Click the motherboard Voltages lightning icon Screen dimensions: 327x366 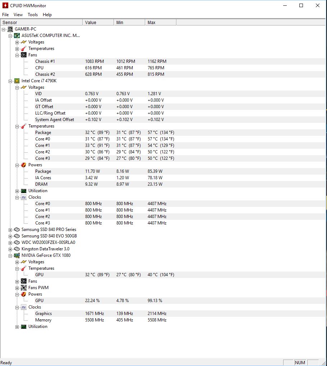24,42
